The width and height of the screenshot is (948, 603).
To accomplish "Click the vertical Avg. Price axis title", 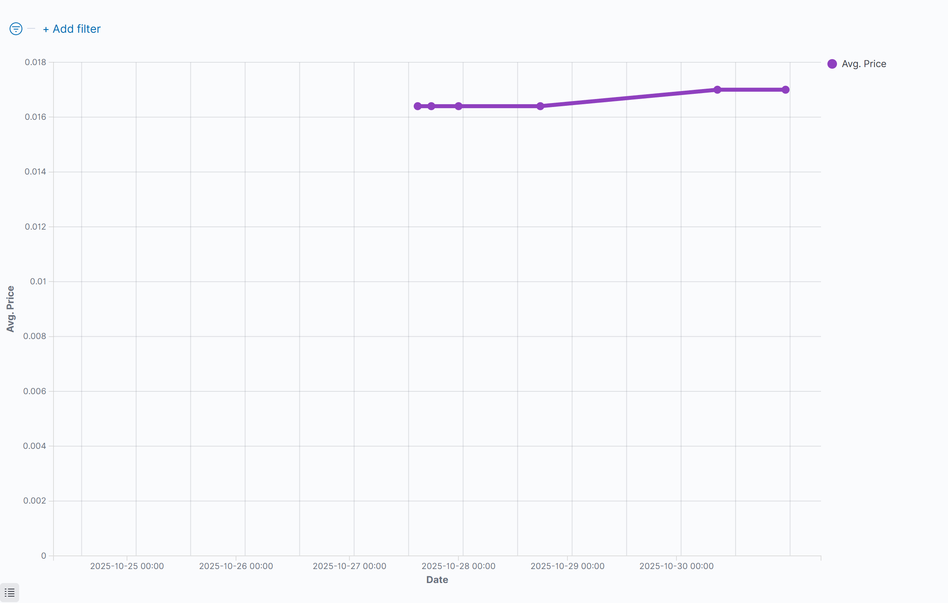I will (x=10, y=309).
